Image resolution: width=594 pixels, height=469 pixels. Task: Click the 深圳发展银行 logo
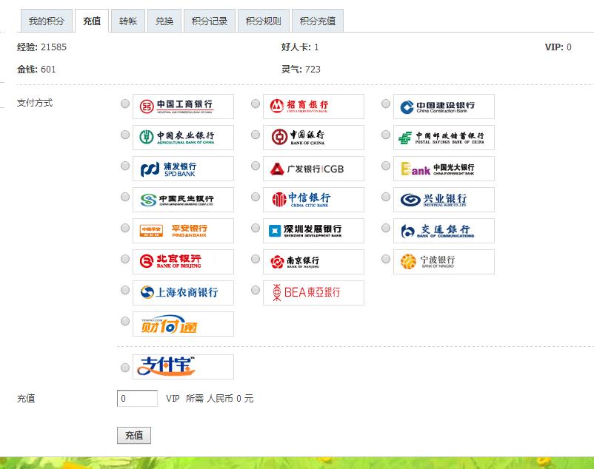click(x=313, y=230)
